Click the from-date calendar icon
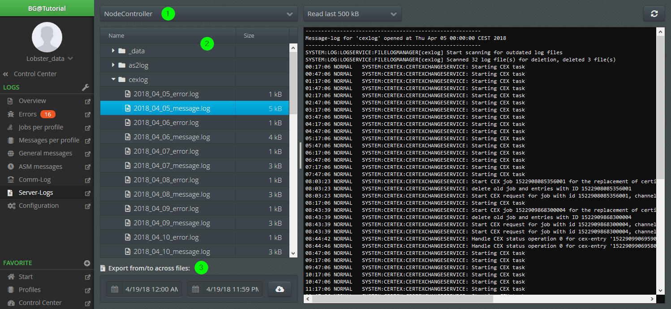The height and width of the screenshot is (309, 671). 115,289
